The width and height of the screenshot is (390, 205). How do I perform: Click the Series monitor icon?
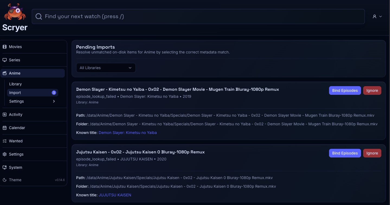5,60
